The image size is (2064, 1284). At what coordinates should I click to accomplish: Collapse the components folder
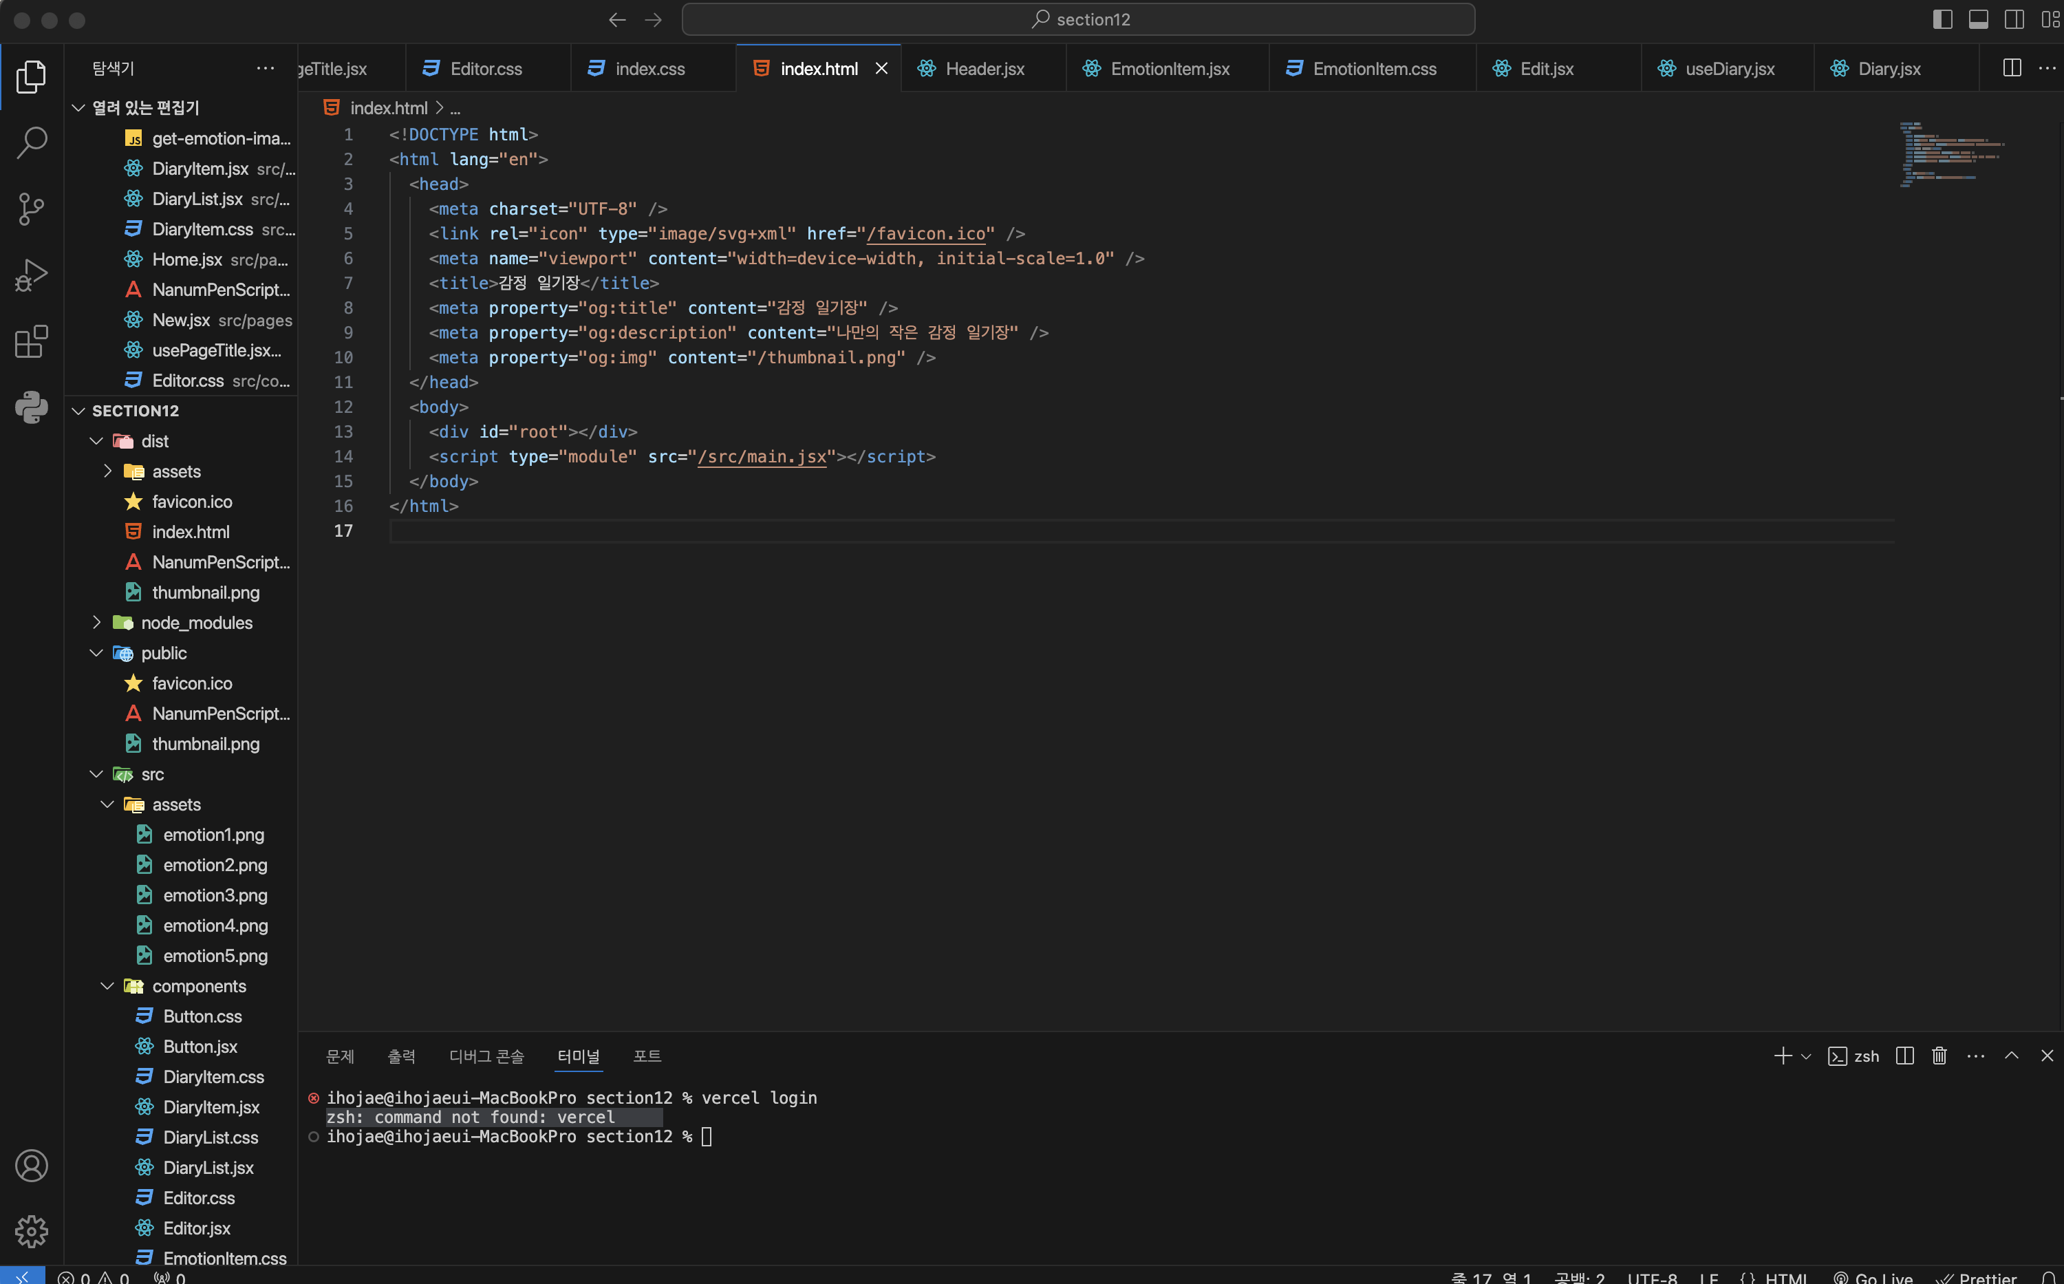click(x=181, y=986)
